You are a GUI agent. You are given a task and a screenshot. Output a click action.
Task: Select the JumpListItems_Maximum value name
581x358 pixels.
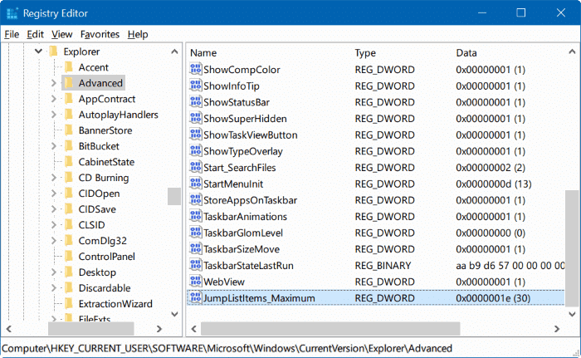click(259, 298)
